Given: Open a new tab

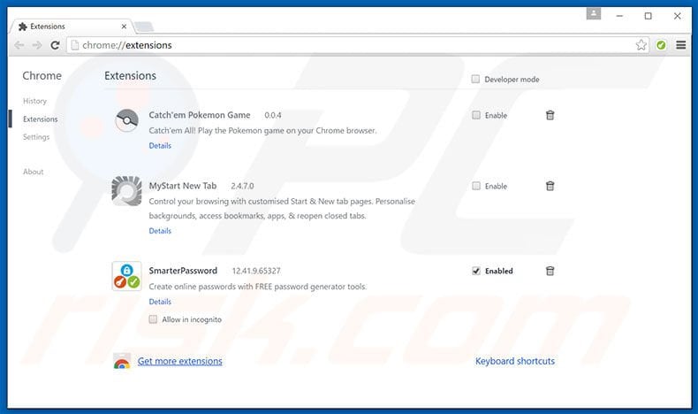Looking at the screenshot, I should tap(144, 27).
